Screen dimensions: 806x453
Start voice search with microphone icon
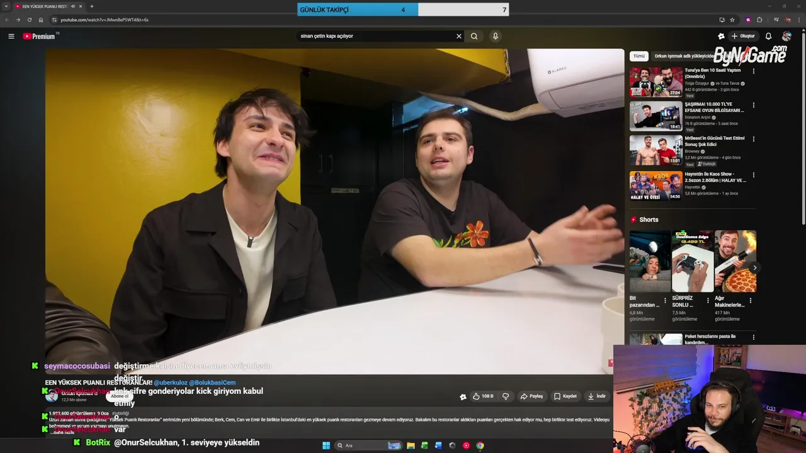click(x=496, y=36)
